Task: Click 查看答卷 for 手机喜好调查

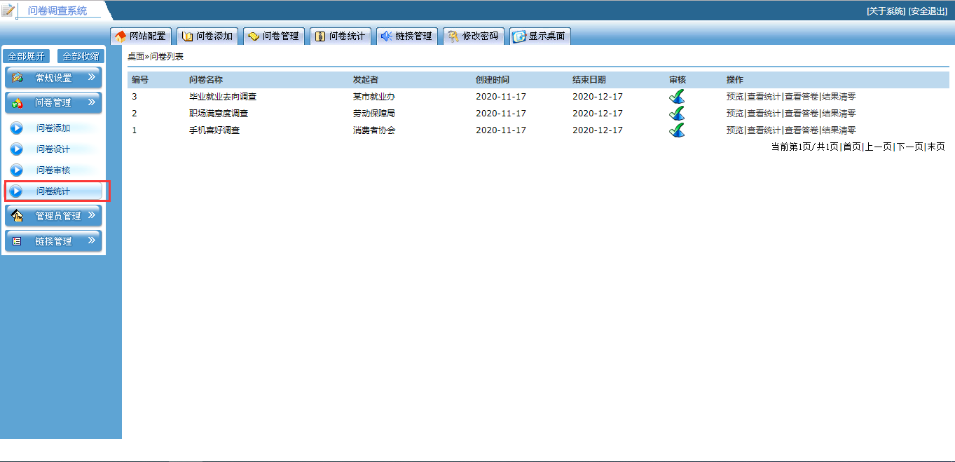Action: [x=802, y=130]
